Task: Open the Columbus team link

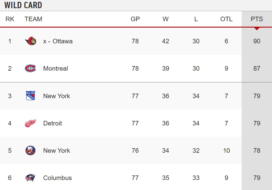Action: 57,178
